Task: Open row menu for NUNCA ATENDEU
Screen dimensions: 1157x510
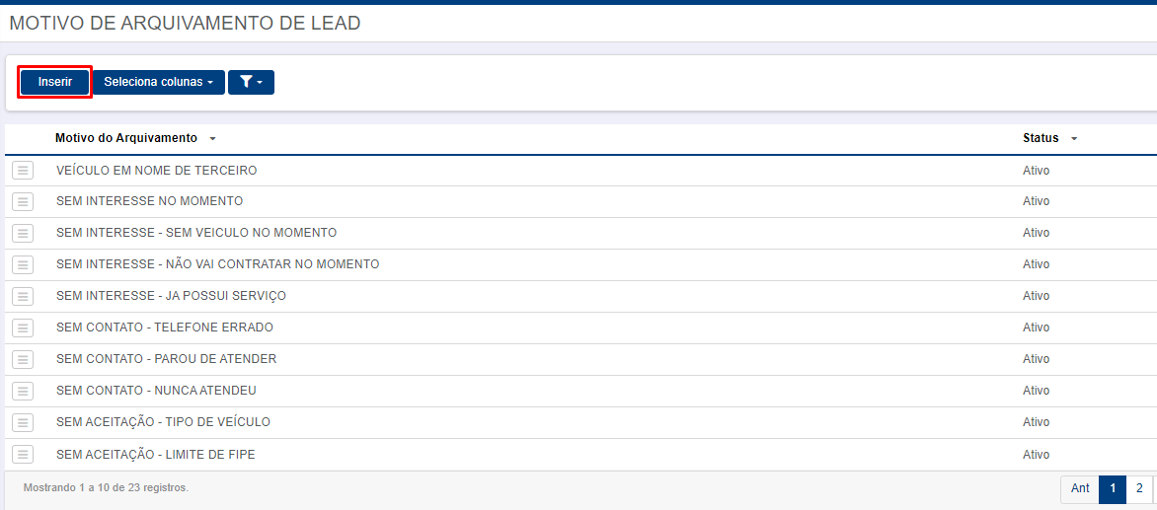Action: pyautogui.click(x=23, y=391)
